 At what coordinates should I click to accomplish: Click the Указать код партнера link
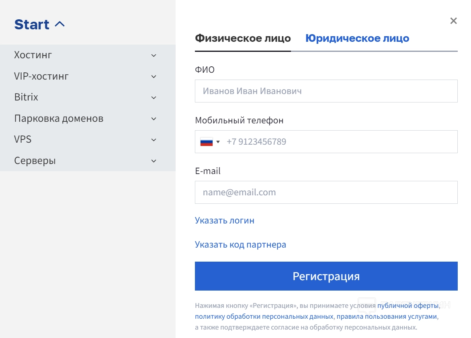(240, 245)
